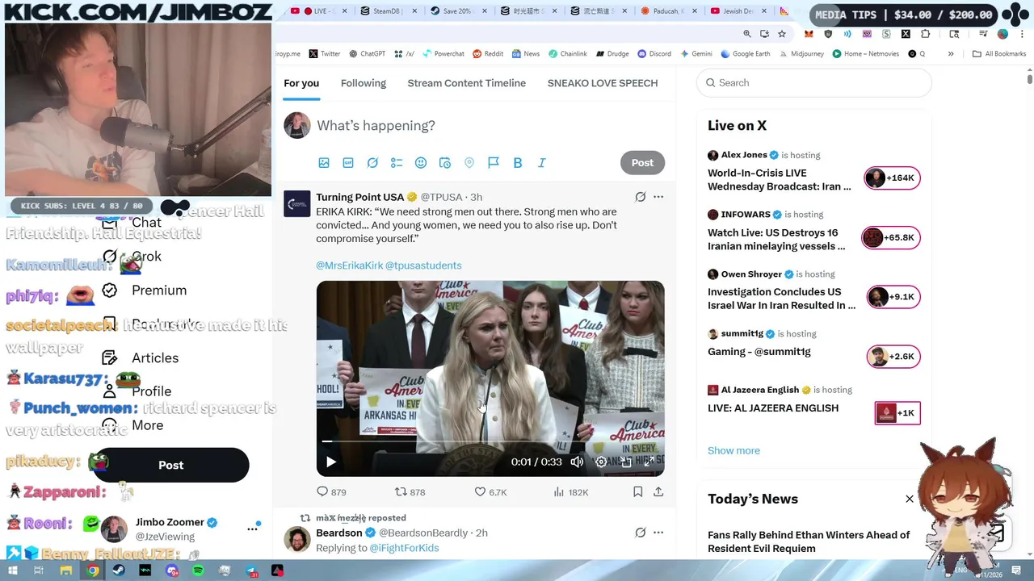Bookmark the Turning Point USA post
Screen dimensions: 1034x581
click(637, 491)
